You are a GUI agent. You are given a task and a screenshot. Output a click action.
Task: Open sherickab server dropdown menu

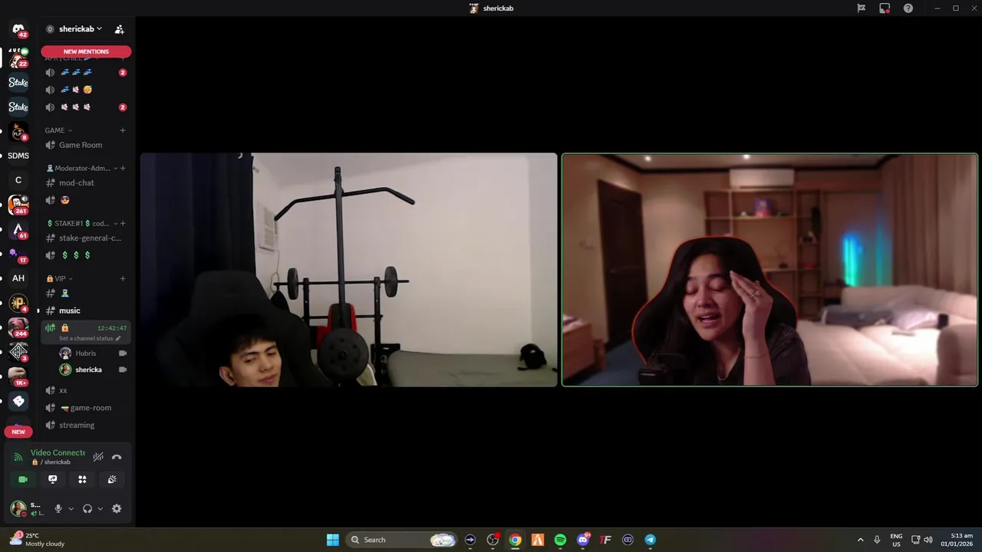81,29
